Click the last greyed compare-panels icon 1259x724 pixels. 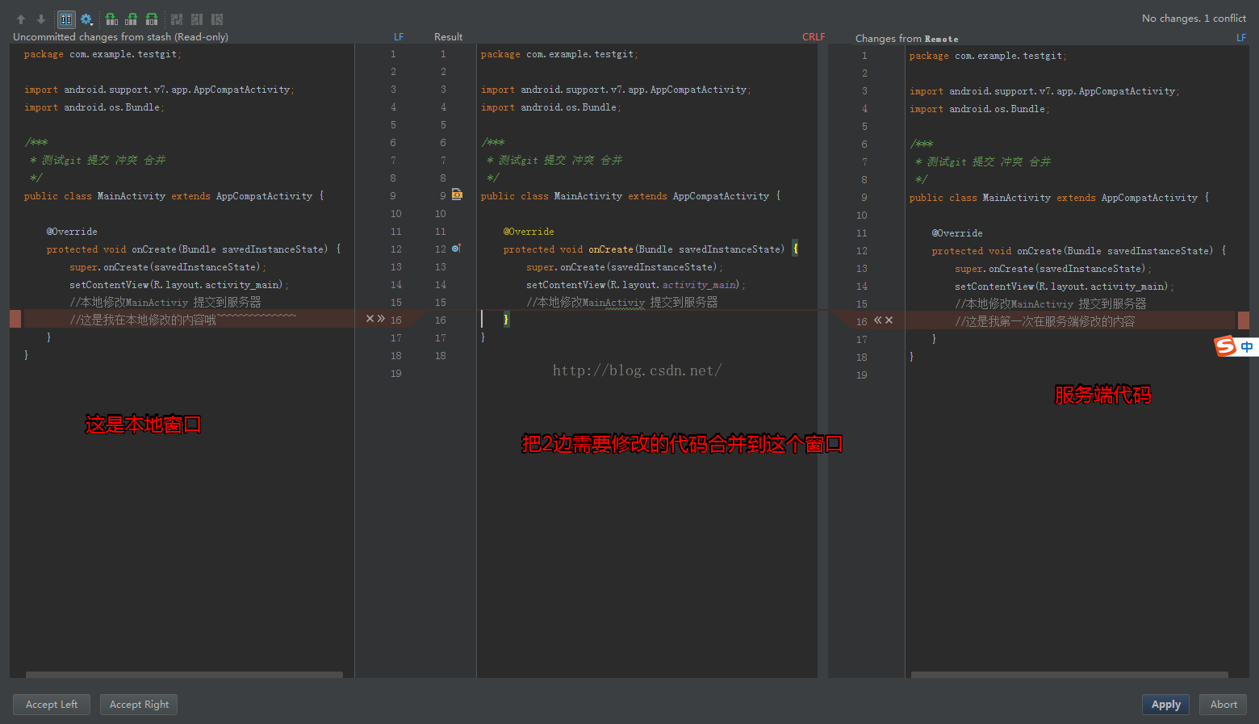coord(217,19)
